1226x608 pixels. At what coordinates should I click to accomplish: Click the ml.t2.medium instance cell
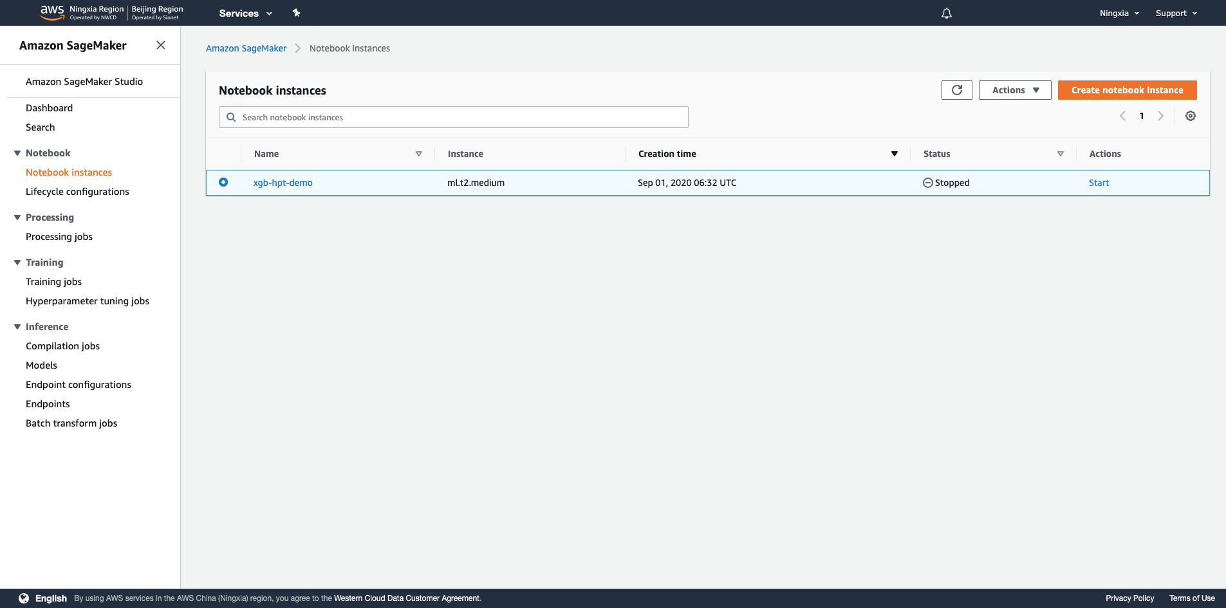pos(476,183)
